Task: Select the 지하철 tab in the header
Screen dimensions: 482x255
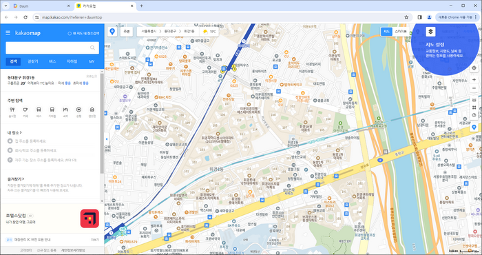Action: 72,61
